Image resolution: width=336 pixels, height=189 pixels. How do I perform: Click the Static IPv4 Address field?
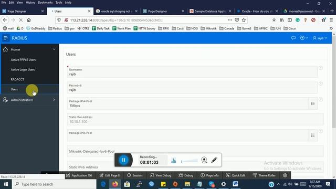tap(195, 120)
